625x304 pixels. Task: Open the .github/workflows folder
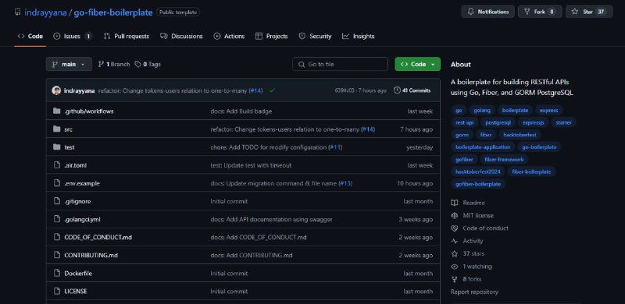pos(89,111)
